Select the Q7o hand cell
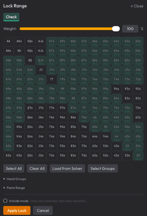 point(30,108)
